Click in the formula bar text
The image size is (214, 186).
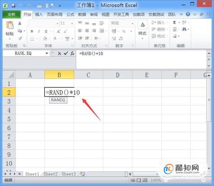[91, 54]
